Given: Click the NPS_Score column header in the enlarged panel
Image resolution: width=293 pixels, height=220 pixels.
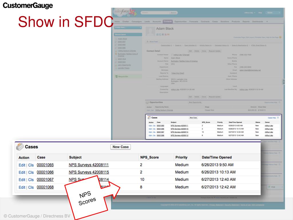Looking at the screenshot, I should (149, 157).
